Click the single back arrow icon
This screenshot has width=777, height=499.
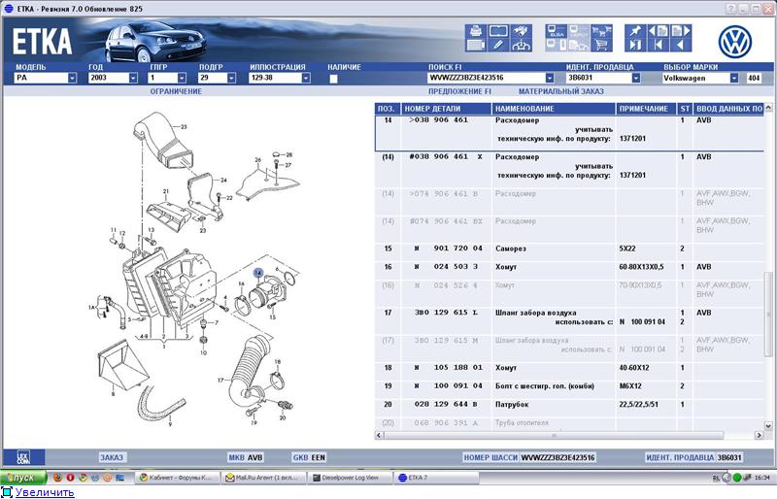681,45
